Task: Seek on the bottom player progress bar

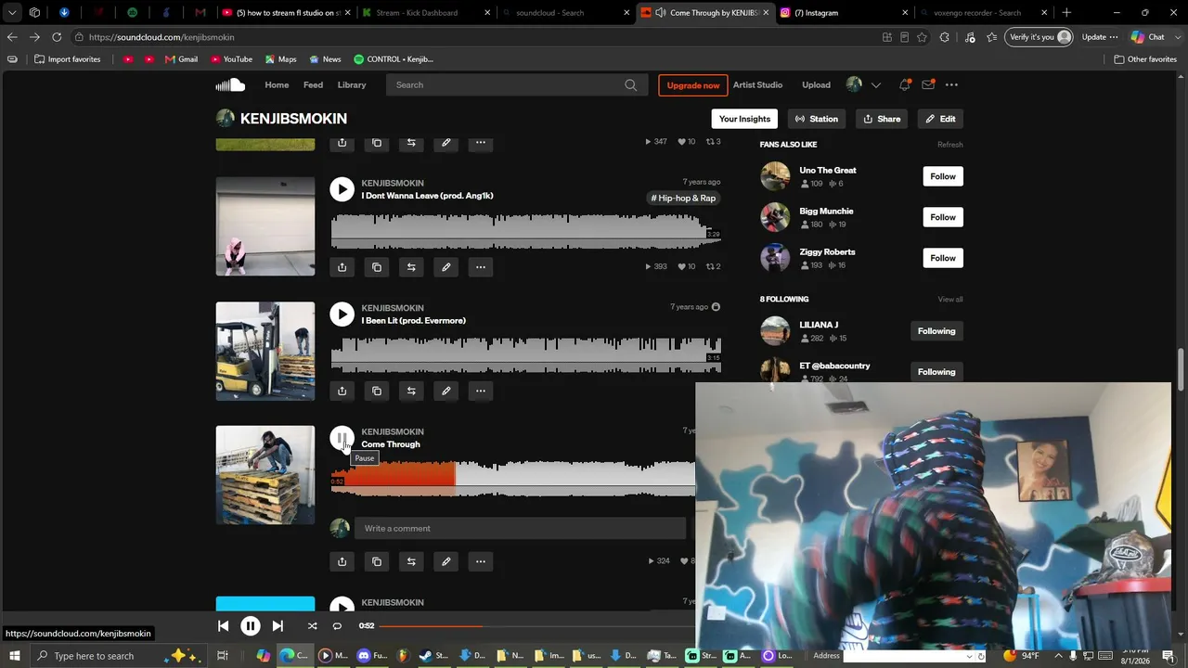Action: (536, 626)
